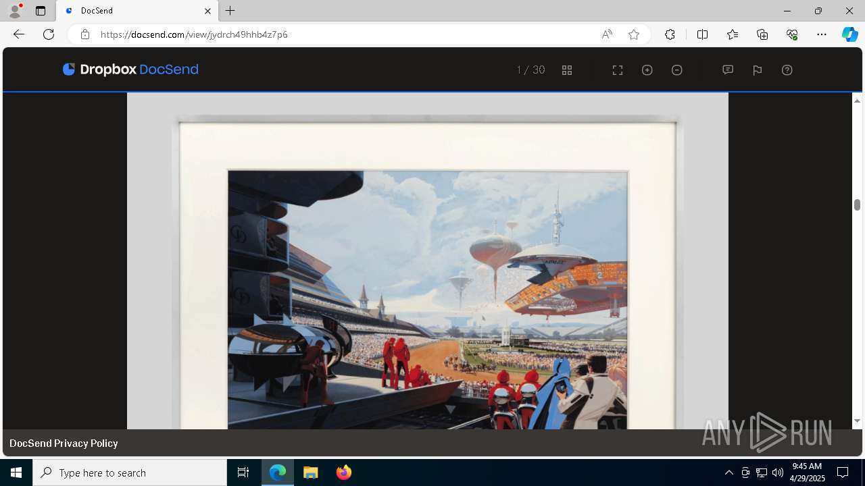The image size is (865, 486).
Task: Click the taskbar search box
Action: coord(130,473)
